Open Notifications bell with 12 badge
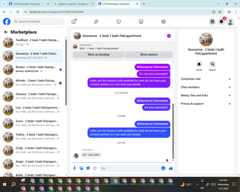 pyautogui.click(x=221, y=22)
